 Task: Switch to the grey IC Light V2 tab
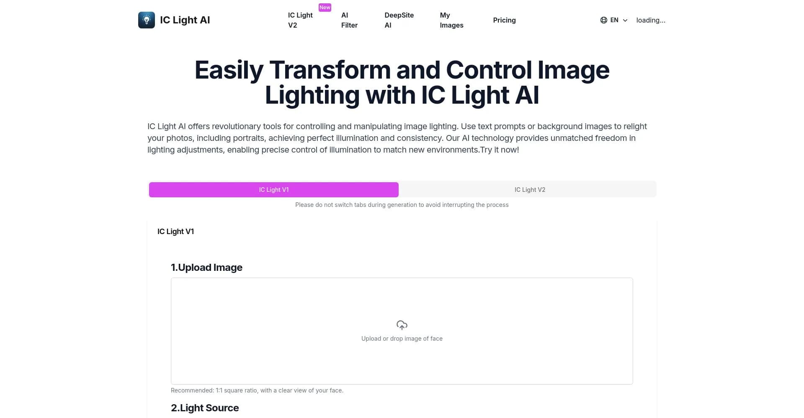click(530, 190)
